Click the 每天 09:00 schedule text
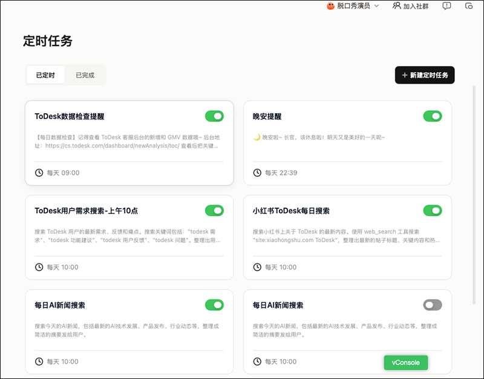Screen dimensions: 484x379 (63, 173)
